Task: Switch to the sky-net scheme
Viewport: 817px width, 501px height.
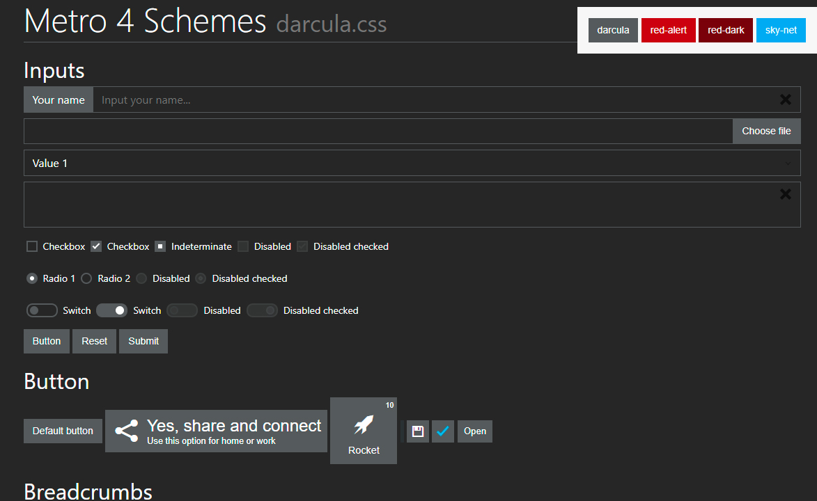Action: [781, 30]
